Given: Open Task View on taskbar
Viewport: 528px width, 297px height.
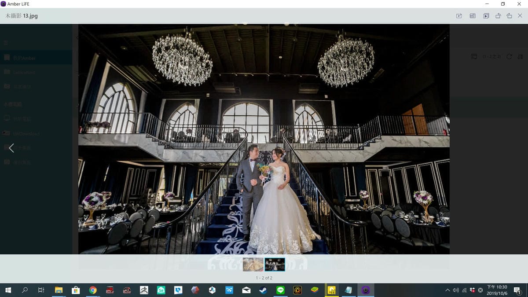Looking at the screenshot, I should coord(41,290).
